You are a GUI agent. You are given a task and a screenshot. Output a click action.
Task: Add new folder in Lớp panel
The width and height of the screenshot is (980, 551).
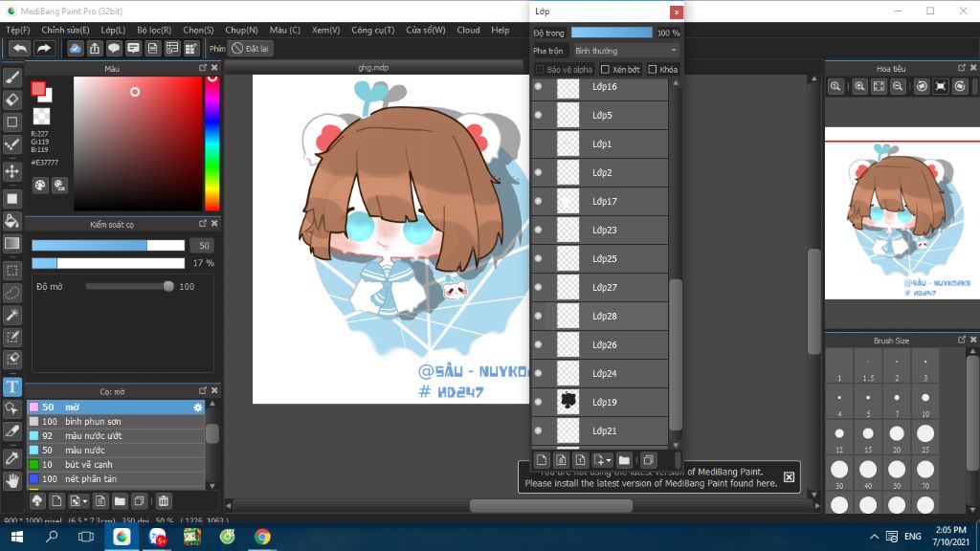click(624, 460)
